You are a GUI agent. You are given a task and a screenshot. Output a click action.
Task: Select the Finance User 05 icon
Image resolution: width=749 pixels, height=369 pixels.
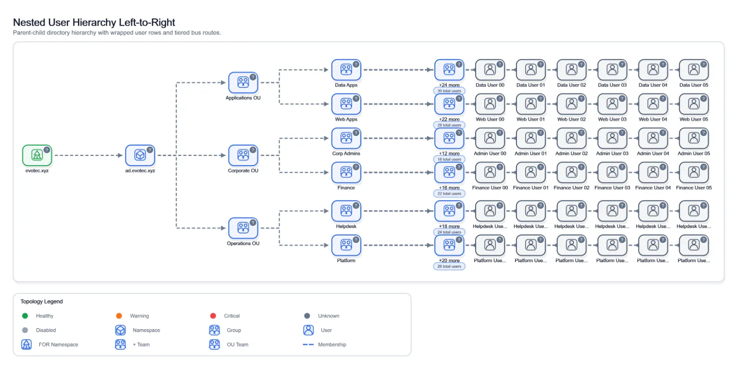tap(694, 172)
